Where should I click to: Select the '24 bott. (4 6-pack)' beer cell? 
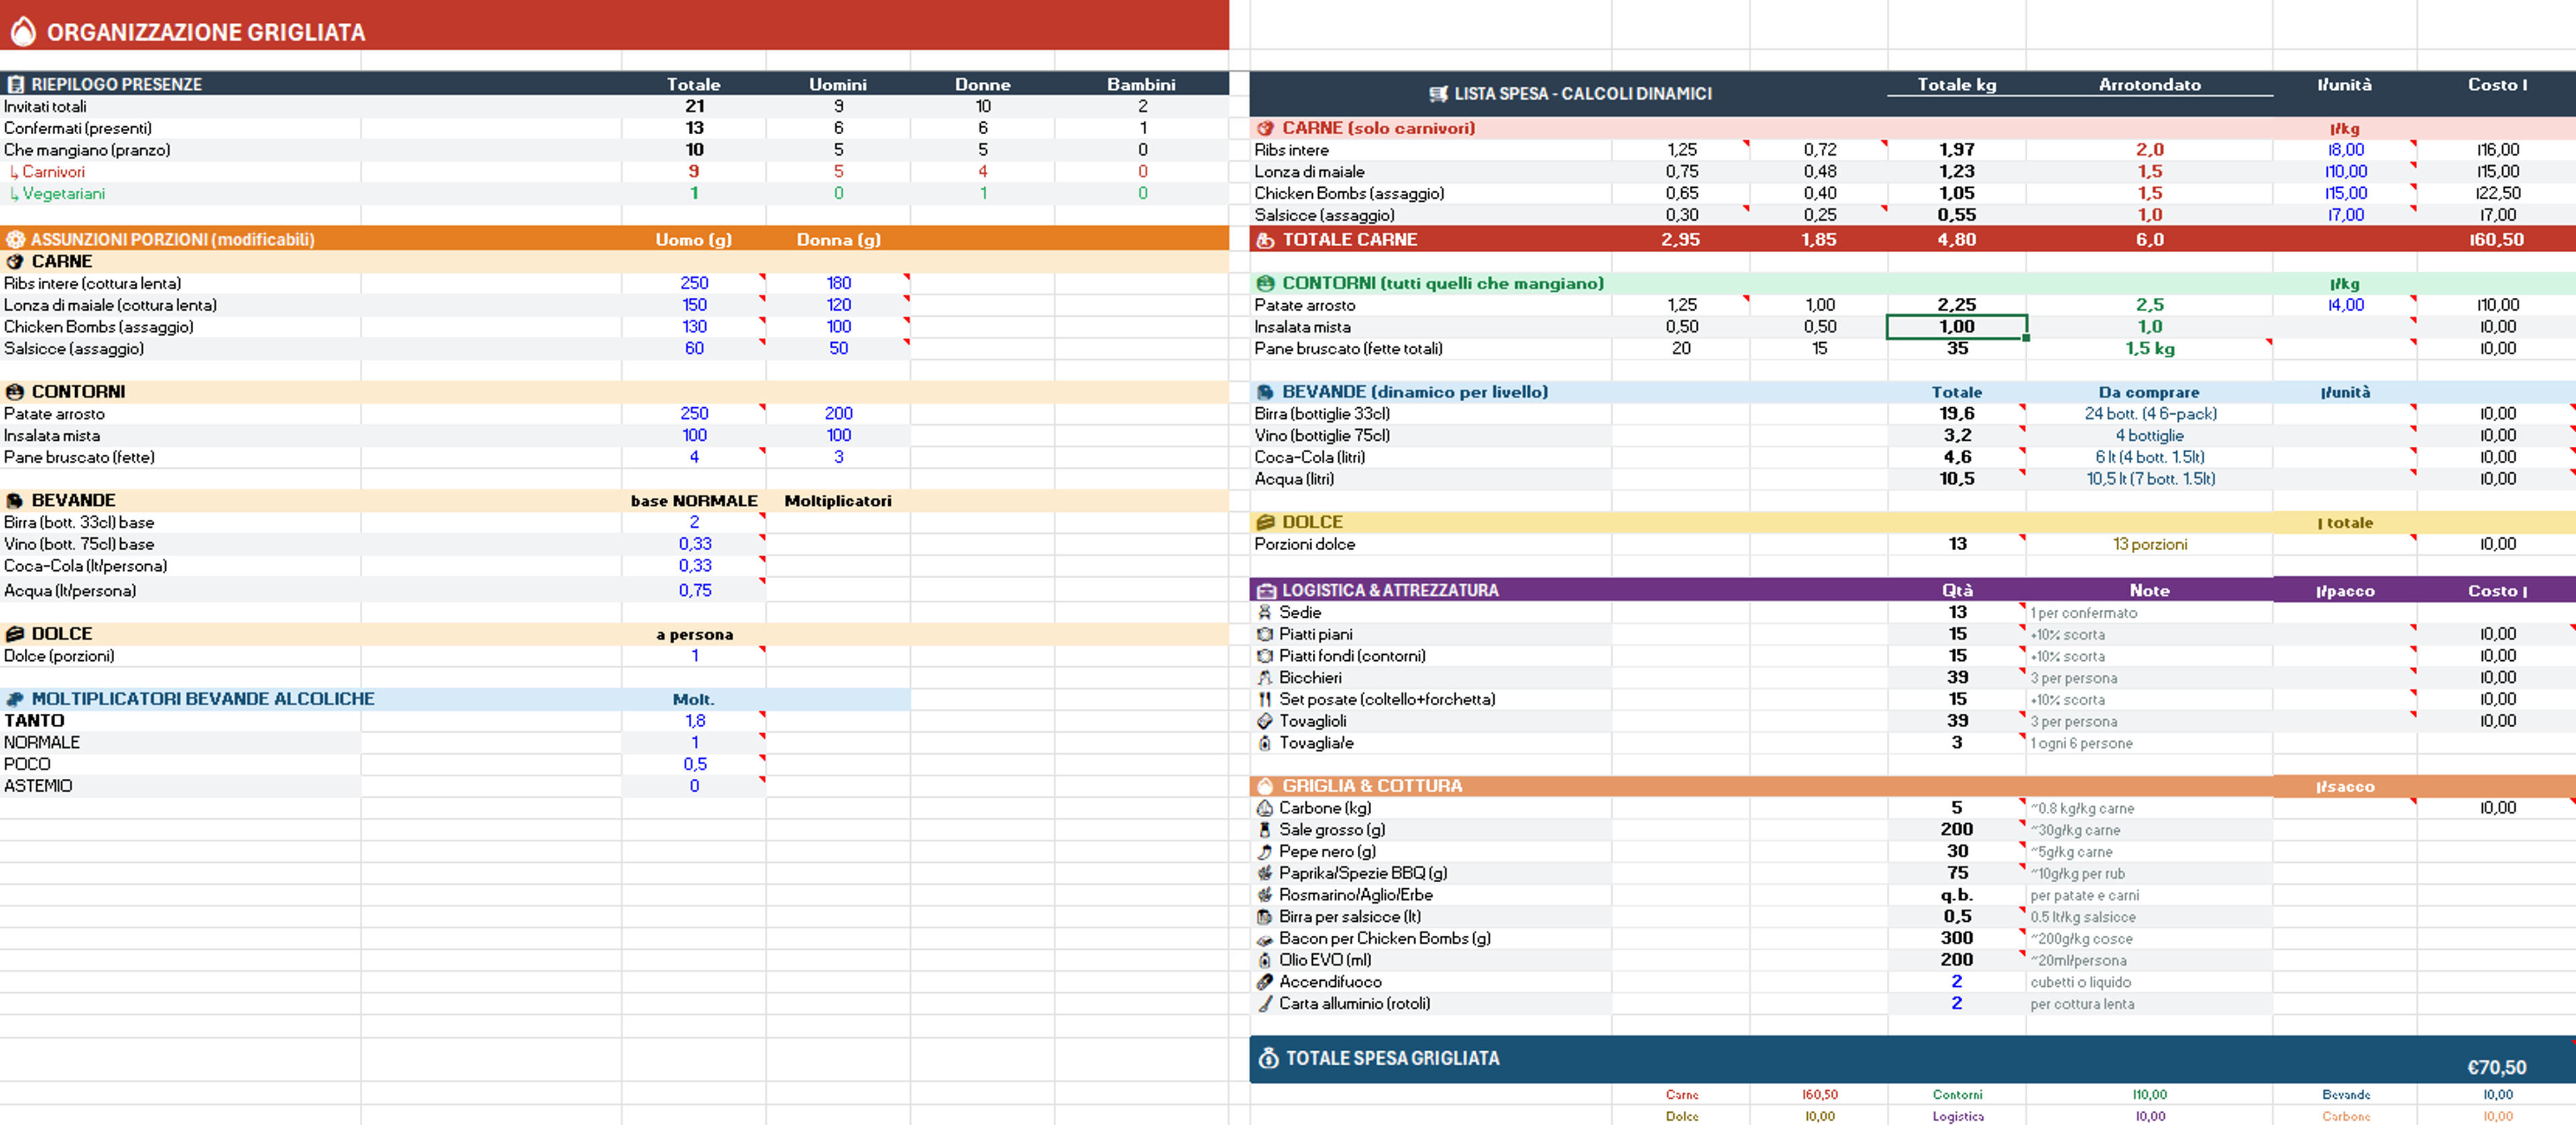coord(2150,413)
